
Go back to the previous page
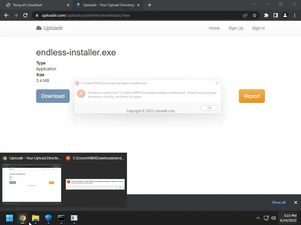tap(6, 15)
